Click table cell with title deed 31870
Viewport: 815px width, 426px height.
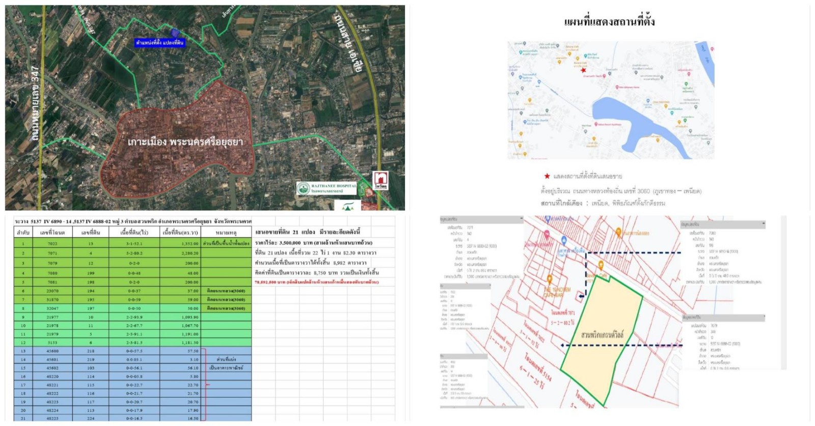[x=52, y=300]
